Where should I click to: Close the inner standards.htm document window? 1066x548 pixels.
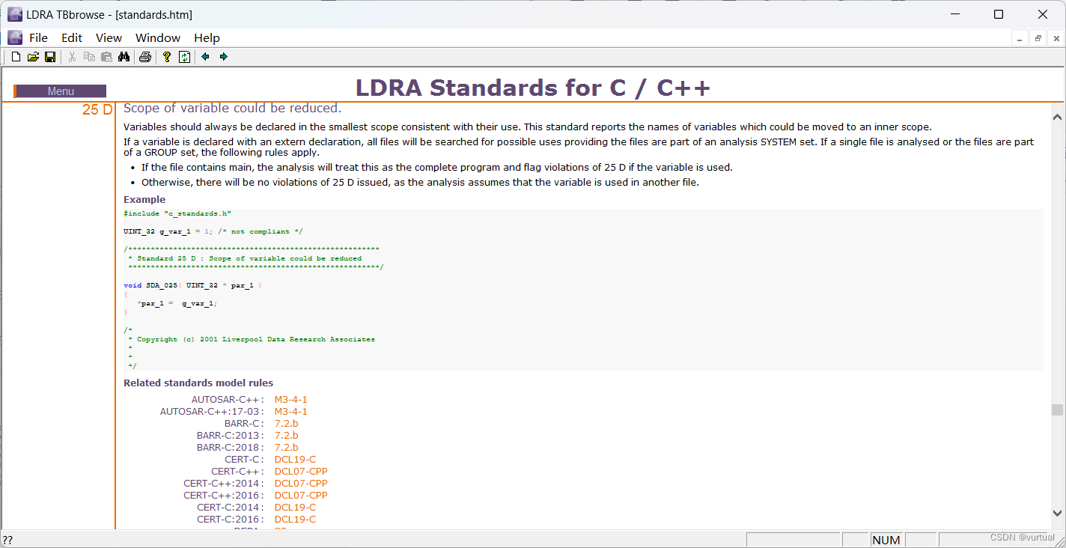pyautogui.click(x=1056, y=38)
